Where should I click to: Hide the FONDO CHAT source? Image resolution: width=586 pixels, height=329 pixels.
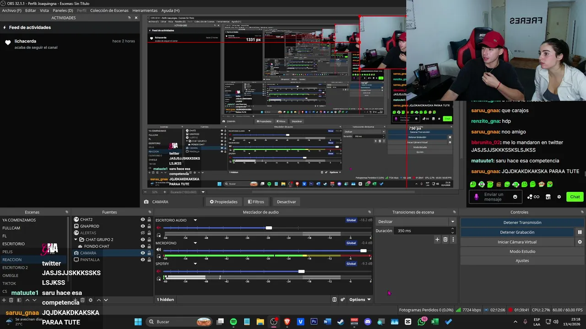click(143, 246)
